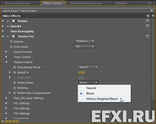Expand Track Control group
Viewport: 156px width, 124px height.
[6, 57]
